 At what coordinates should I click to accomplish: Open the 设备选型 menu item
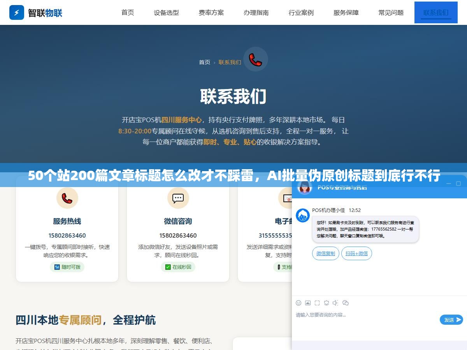(166, 12)
